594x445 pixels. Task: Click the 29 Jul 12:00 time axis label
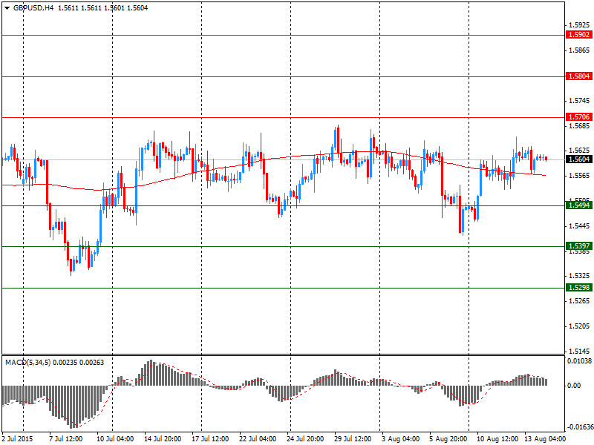tap(353, 439)
